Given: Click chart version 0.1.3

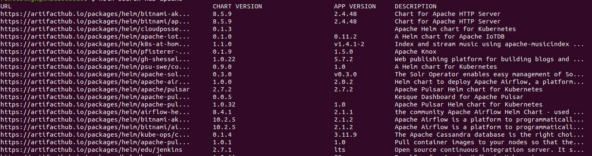Looking at the screenshot, I should [222, 29].
